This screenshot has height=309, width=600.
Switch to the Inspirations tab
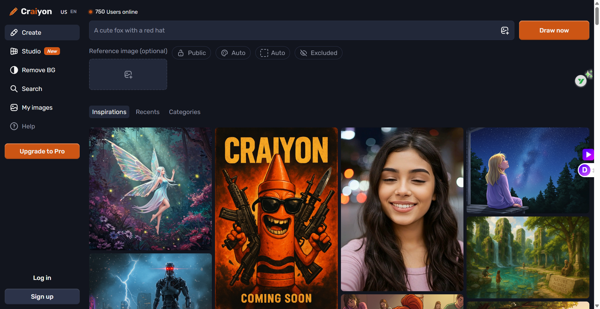tap(109, 112)
